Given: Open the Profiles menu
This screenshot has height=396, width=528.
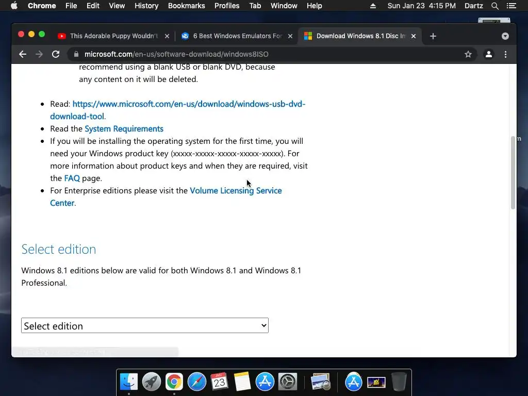Looking at the screenshot, I should pyautogui.click(x=227, y=6).
